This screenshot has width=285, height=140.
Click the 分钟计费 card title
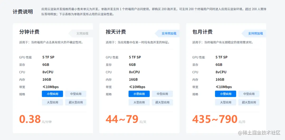[29, 32]
